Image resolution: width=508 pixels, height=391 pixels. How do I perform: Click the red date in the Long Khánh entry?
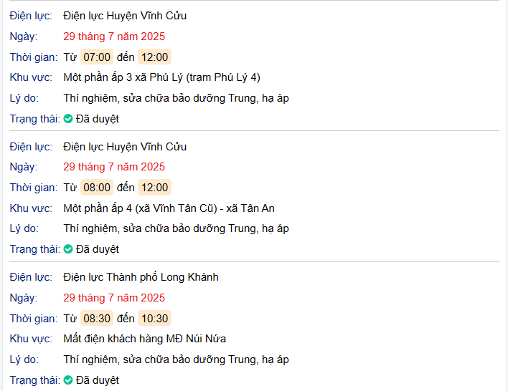114,298
